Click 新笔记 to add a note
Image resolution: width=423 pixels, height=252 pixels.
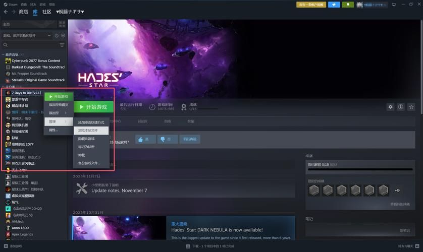405,230
